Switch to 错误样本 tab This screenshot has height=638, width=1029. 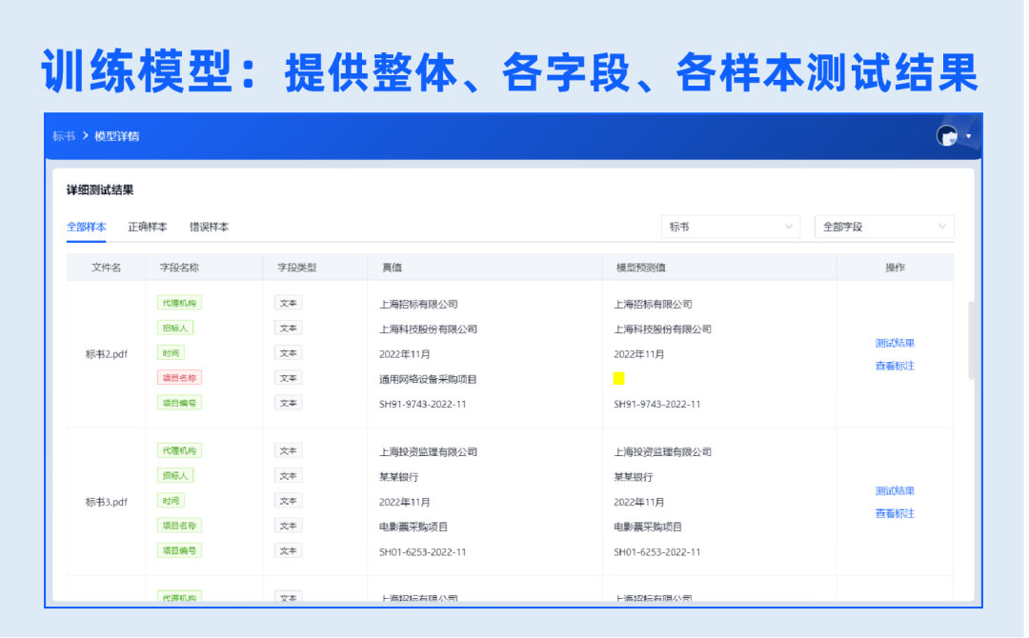[x=210, y=228]
